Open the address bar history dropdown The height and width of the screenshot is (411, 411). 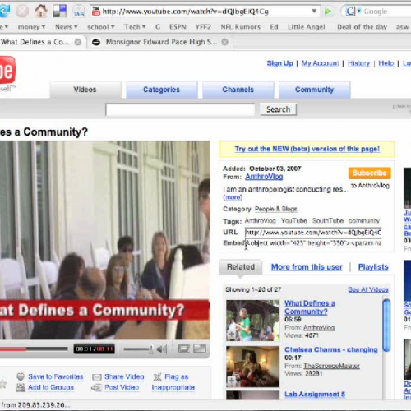314,12
